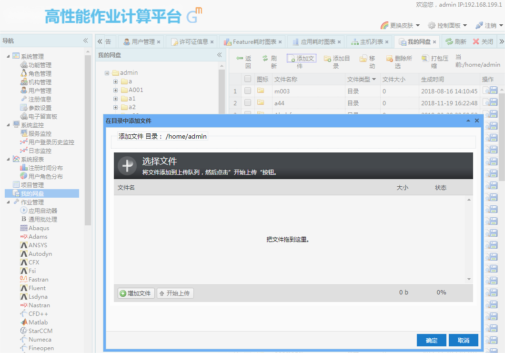Expand the A001 folder node
Screen dimensions: 505x353
[115, 90]
